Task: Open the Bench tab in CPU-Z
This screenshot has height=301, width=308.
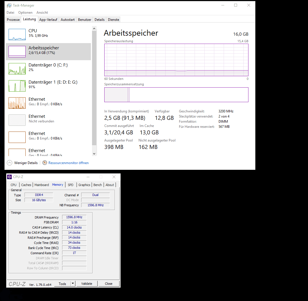Action: [x=98, y=185]
